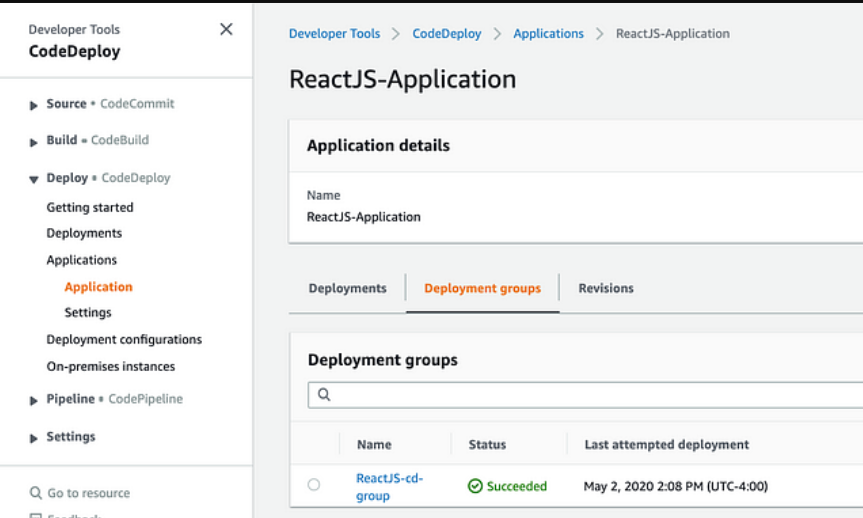Expand the Source CodeCommit section
Screen dimensions: 863x518
click(33, 106)
